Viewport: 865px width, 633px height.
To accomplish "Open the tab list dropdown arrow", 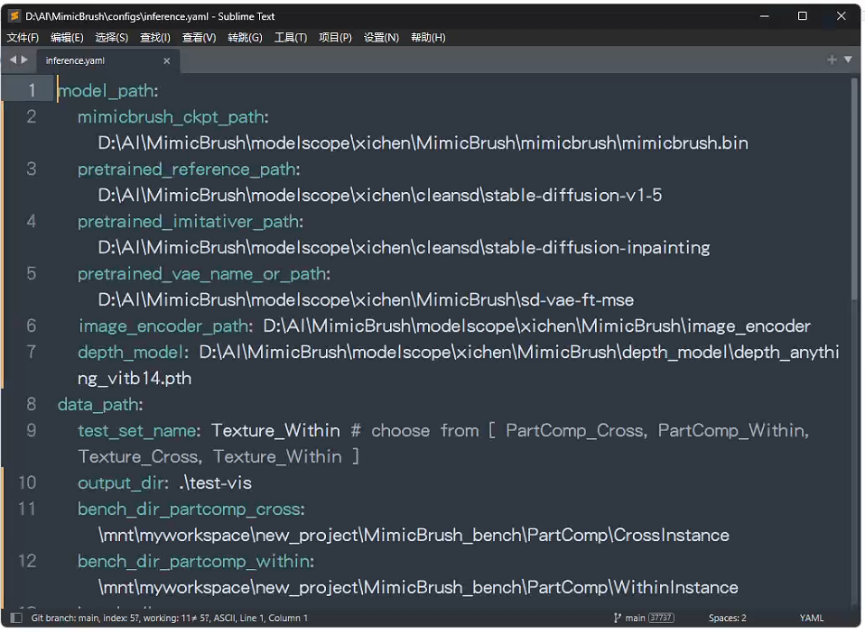I will (x=849, y=60).
